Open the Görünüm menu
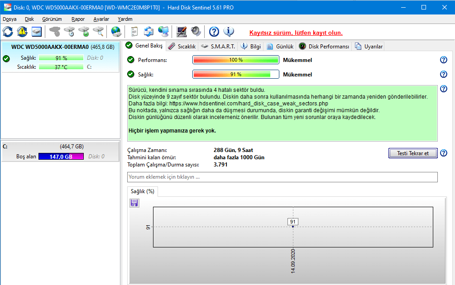 pos(52,19)
